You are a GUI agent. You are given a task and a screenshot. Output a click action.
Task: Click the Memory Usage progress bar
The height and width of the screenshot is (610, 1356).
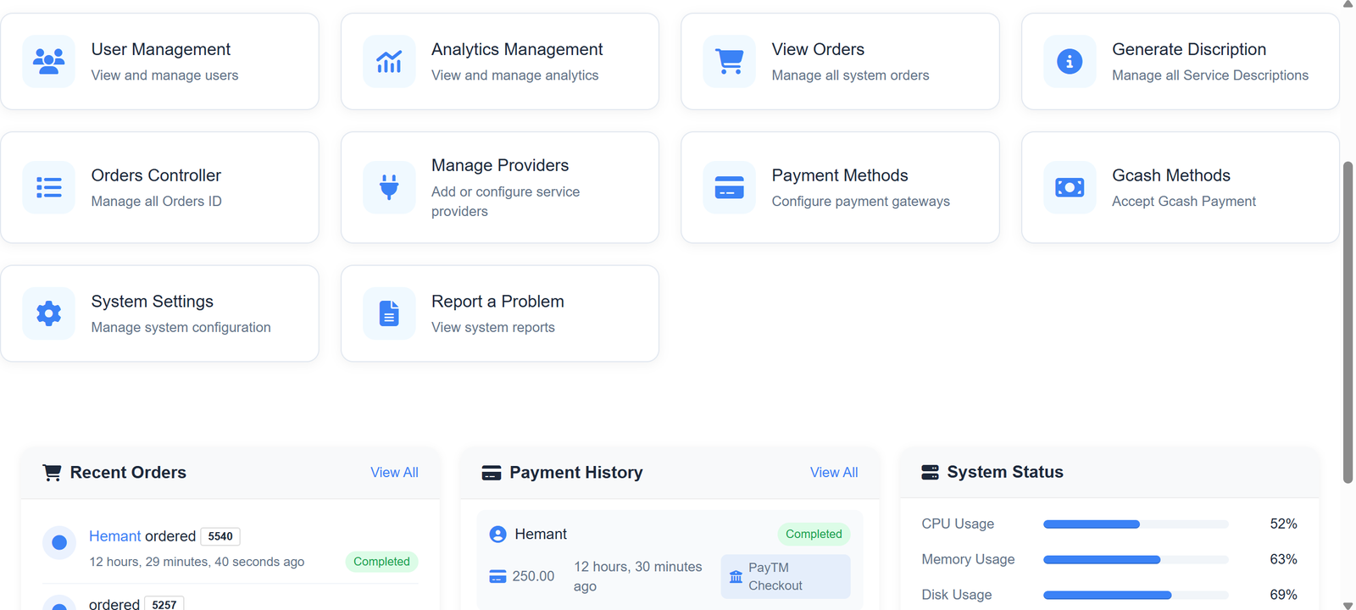point(1135,560)
